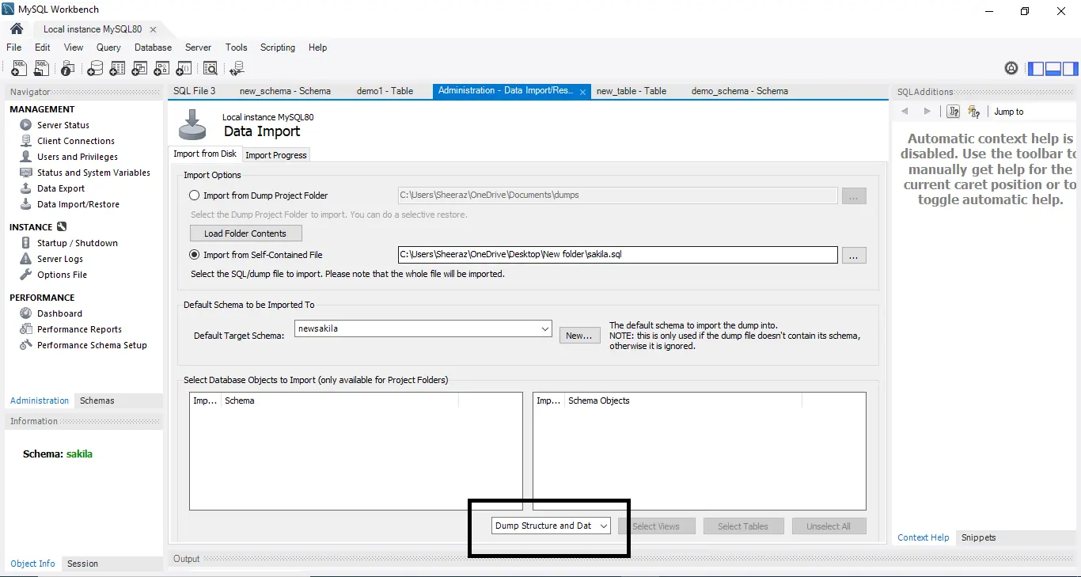This screenshot has width=1081, height=577.
Task: Click the create new function toolbar icon
Action: (184, 69)
